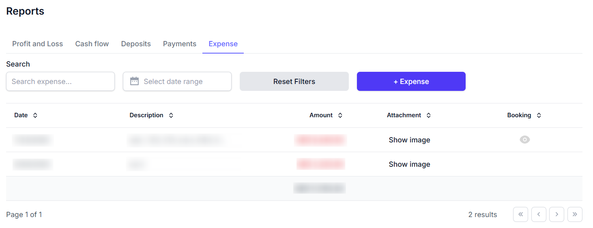Viewport: 593px width, 228px height.
Task: Sort table by Date column arrows
Action: [x=35, y=116]
